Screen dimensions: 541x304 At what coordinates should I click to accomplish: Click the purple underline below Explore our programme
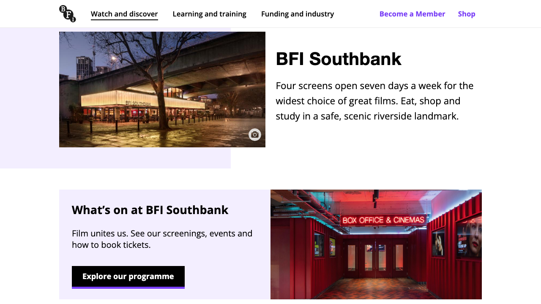(x=128, y=288)
